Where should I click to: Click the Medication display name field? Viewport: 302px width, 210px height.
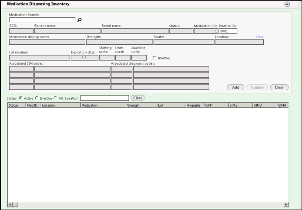pyautogui.click(x=47, y=42)
